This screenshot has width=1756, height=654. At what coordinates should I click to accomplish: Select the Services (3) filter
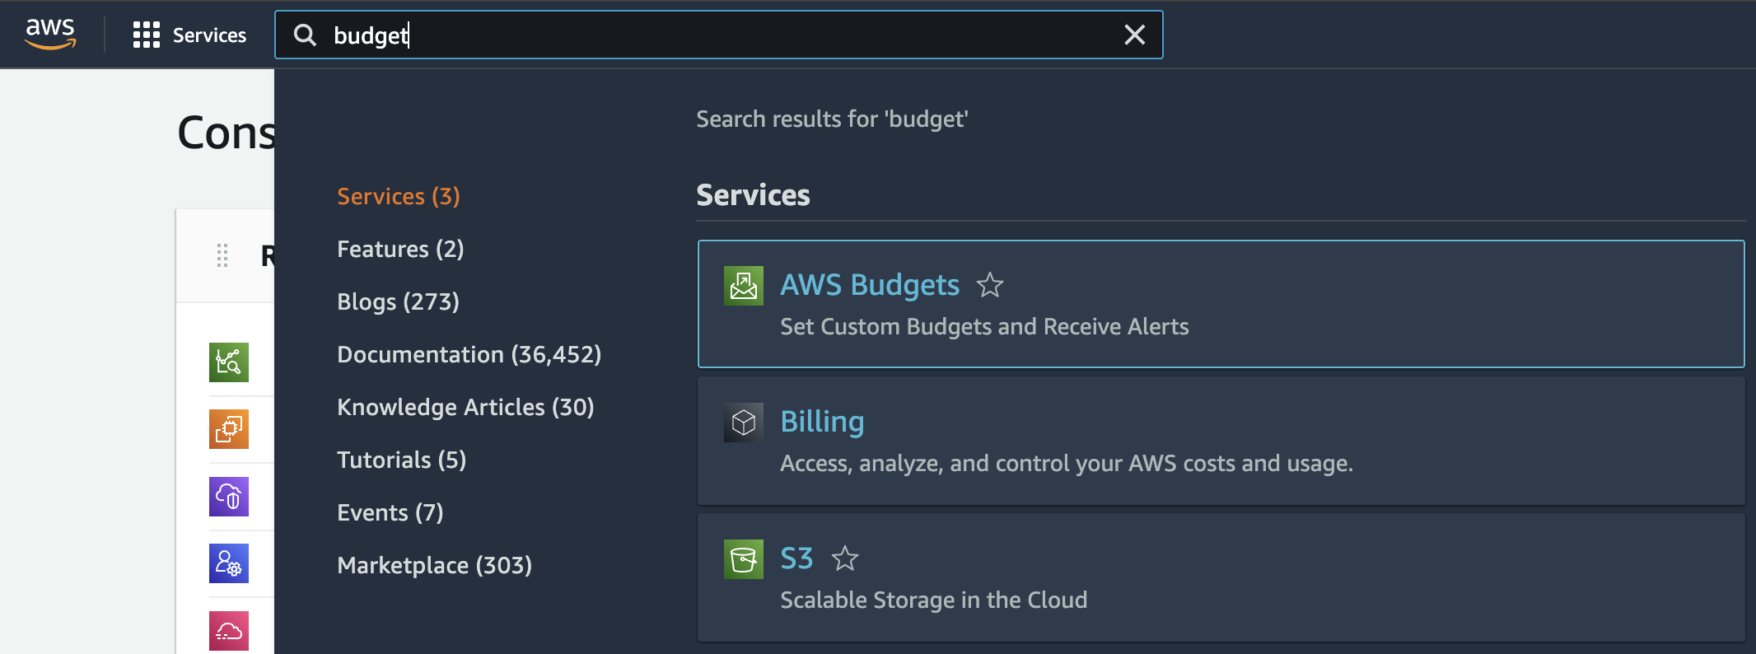point(399,196)
